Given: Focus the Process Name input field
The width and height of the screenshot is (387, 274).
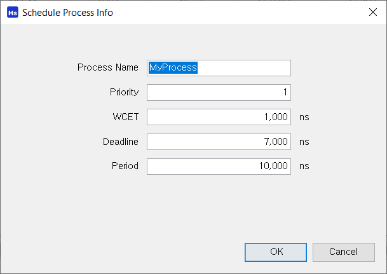Looking at the screenshot, I should [x=219, y=68].
